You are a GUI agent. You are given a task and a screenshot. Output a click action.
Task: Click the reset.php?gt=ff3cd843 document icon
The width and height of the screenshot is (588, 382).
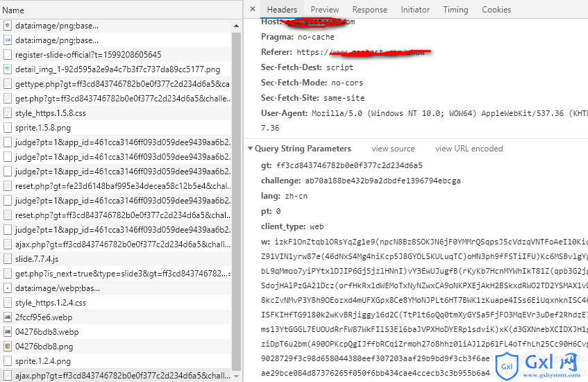click(x=7, y=215)
